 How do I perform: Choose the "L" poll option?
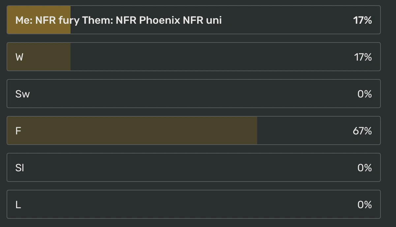pos(195,204)
